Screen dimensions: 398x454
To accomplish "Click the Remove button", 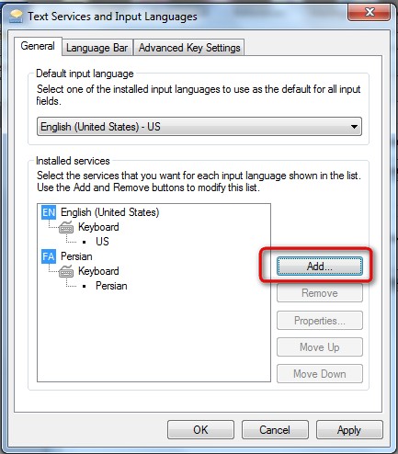I will click(x=320, y=293).
